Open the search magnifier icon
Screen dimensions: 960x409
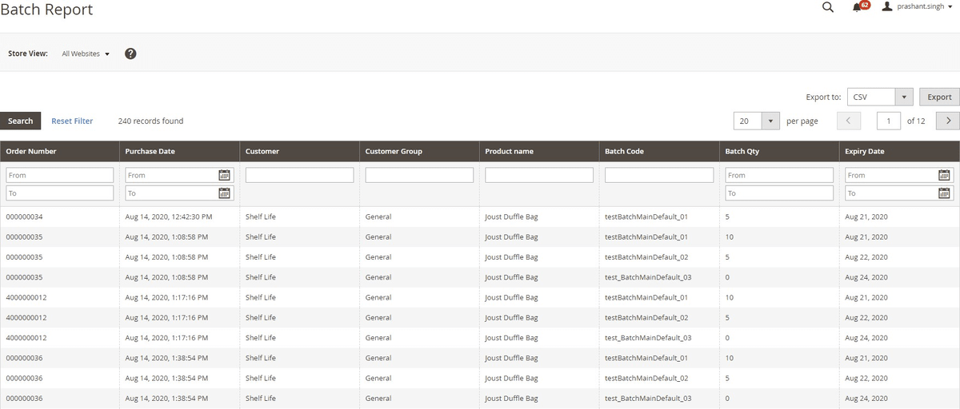pyautogui.click(x=828, y=7)
